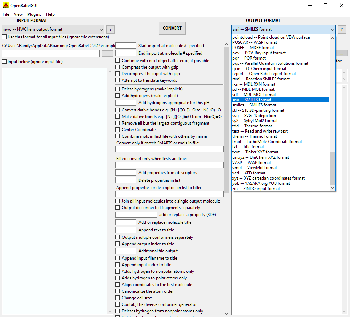Click the output format list scroll-down arrow
Viewport: 350px width, 317px height.
[x=332, y=188]
